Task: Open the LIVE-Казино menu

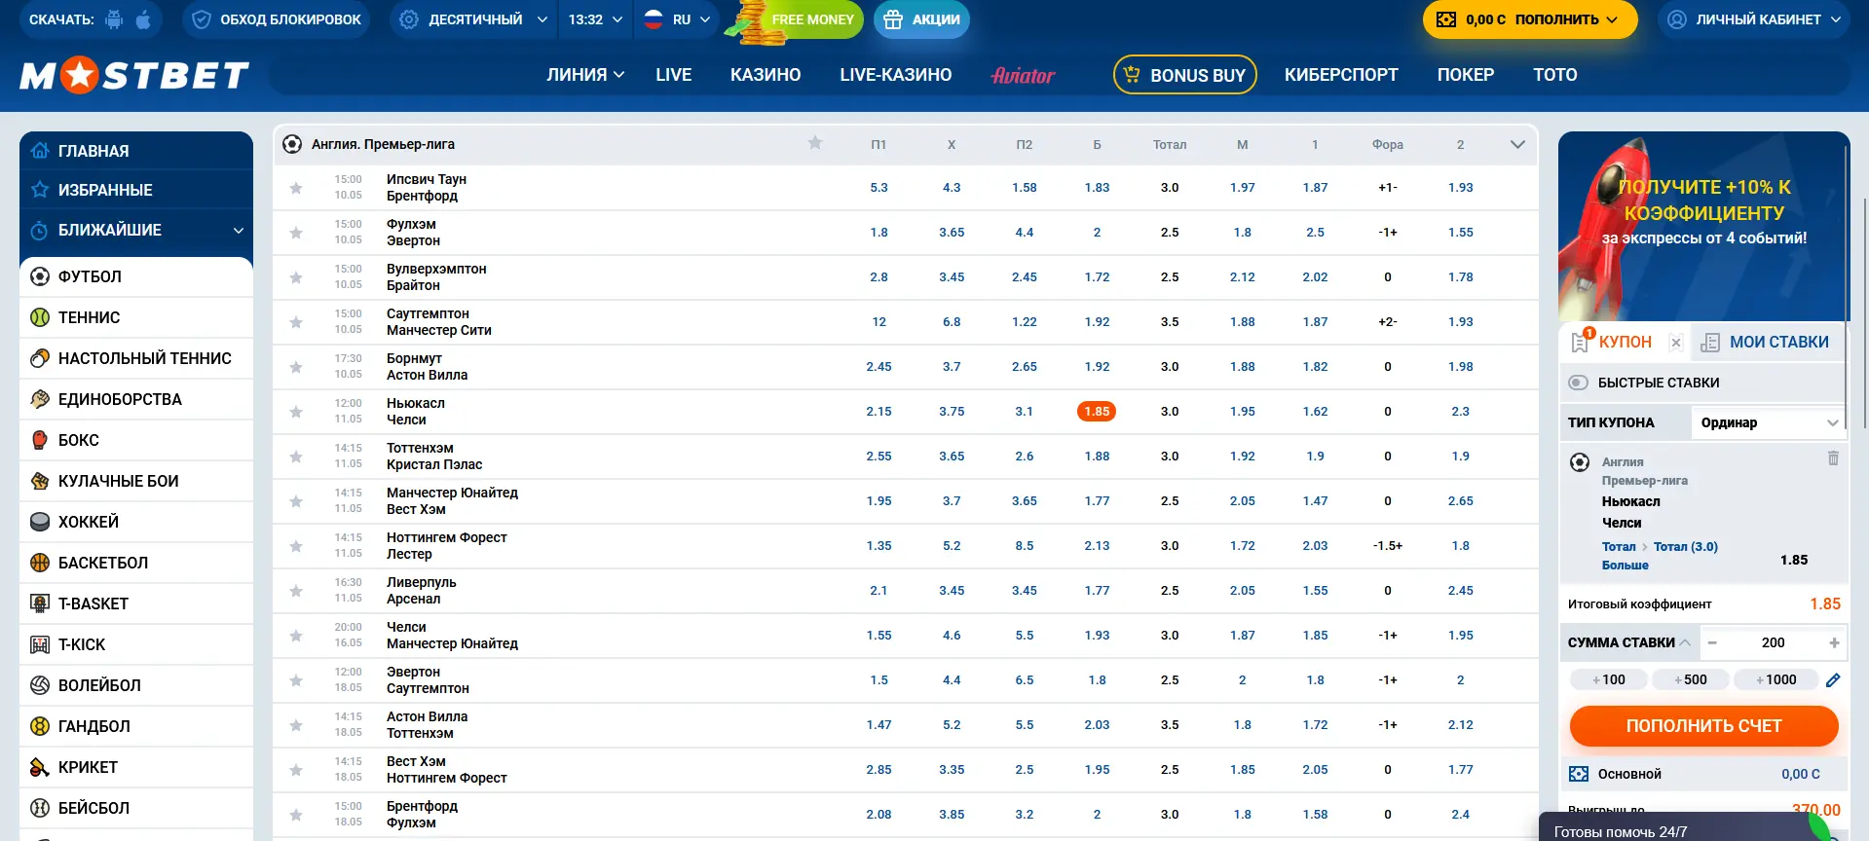Action: pos(896,75)
